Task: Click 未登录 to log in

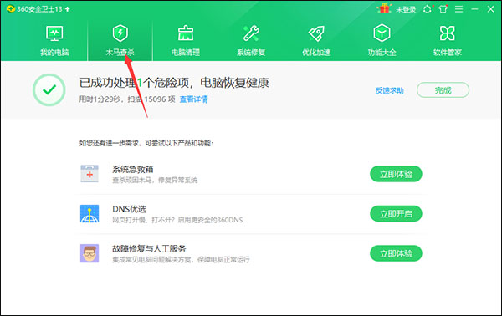Action: (x=406, y=9)
